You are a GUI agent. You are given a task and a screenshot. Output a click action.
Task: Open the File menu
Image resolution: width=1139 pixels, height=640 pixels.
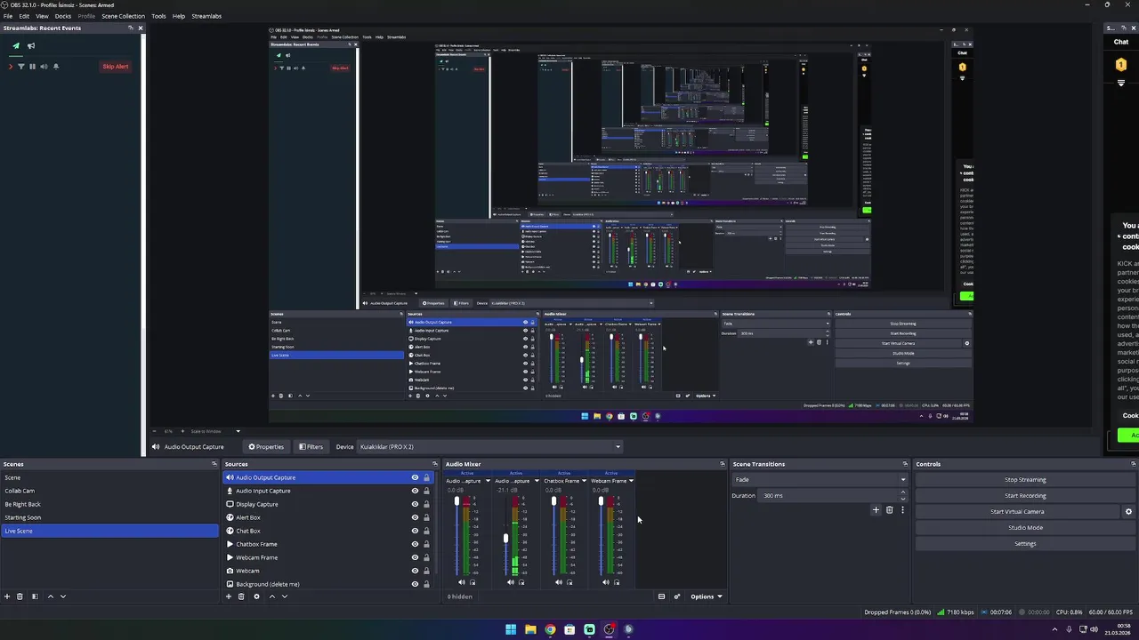(8, 16)
